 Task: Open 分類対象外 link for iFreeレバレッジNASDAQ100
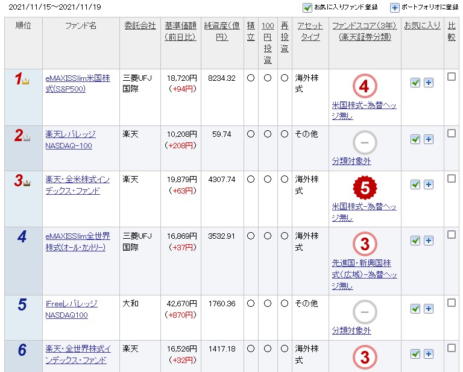(351, 330)
